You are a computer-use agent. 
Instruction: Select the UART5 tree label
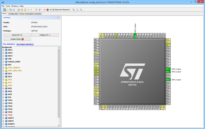pyautogui.click(x=11, y=121)
